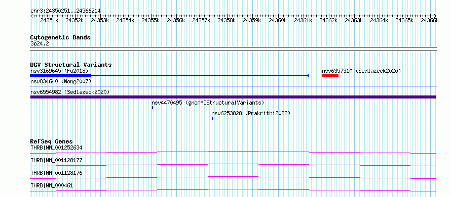Open the nsv6357310 (Sedlazeck2020) label

pyautogui.click(x=361, y=71)
